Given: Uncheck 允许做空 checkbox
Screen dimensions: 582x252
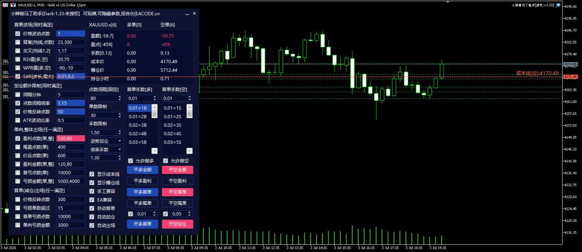Looking at the screenshot, I should pyautogui.click(x=166, y=161).
